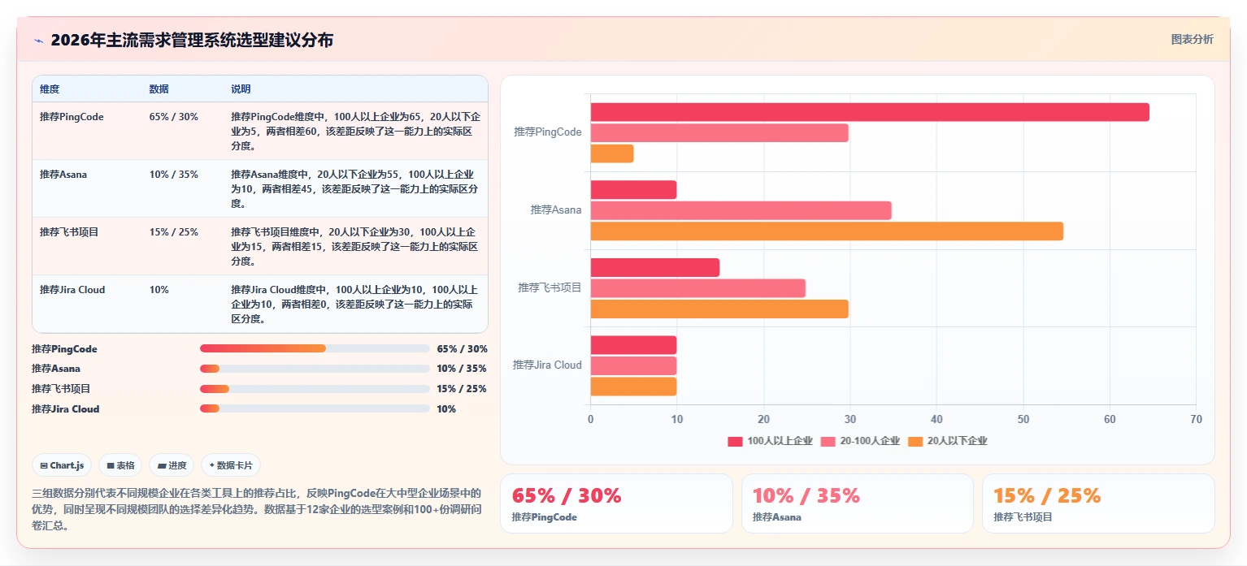This screenshot has height=566, width=1247.
Task: Click the red bar for 推荐Jira Cloud
Action: [633, 345]
